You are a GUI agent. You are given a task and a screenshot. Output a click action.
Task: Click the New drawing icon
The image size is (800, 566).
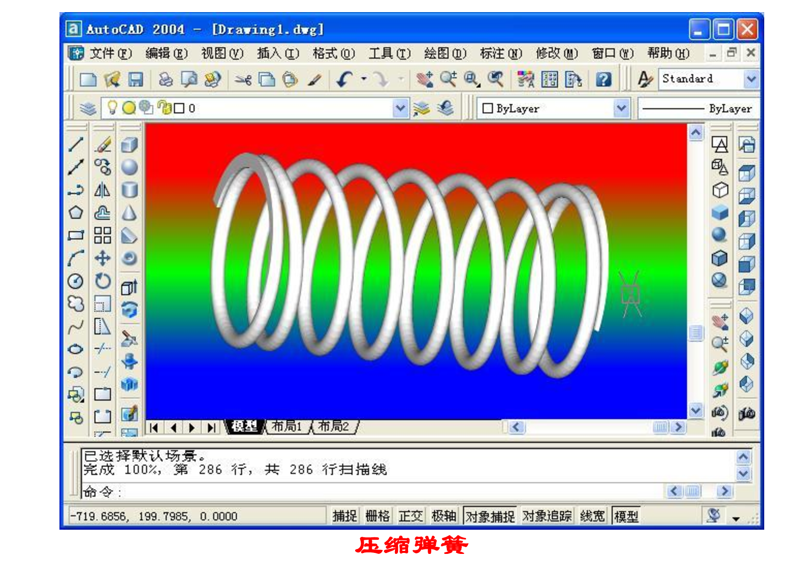pos(88,79)
